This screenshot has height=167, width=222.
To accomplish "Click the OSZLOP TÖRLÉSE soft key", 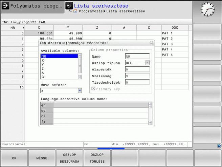I will coord(97,158).
